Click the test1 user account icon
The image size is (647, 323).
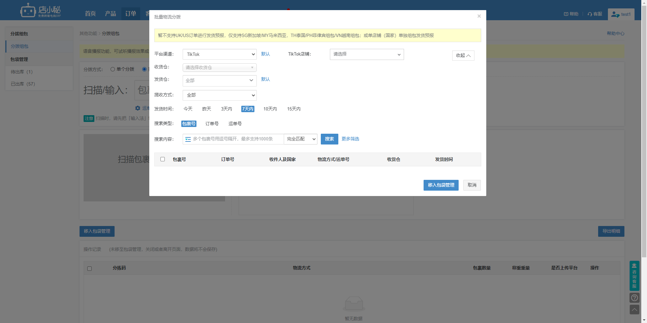pyautogui.click(x=615, y=14)
